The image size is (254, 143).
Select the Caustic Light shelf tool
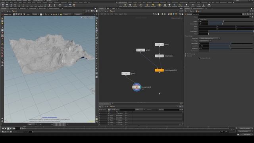pyautogui.click(x=174, y=5)
